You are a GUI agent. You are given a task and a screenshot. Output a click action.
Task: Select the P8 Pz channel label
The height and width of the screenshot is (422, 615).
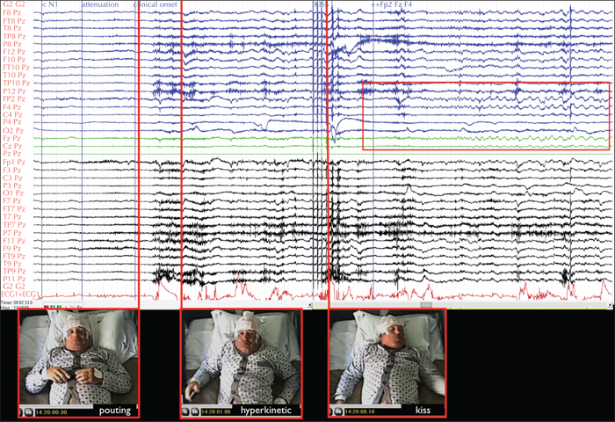click(12, 44)
